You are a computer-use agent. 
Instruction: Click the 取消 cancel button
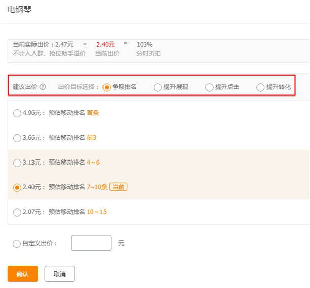pyautogui.click(x=59, y=274)
